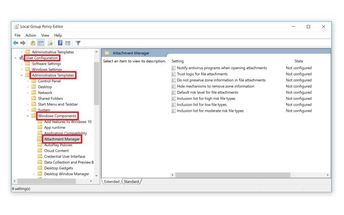Click the State column header
344x215 pixels.
(299, 61)
